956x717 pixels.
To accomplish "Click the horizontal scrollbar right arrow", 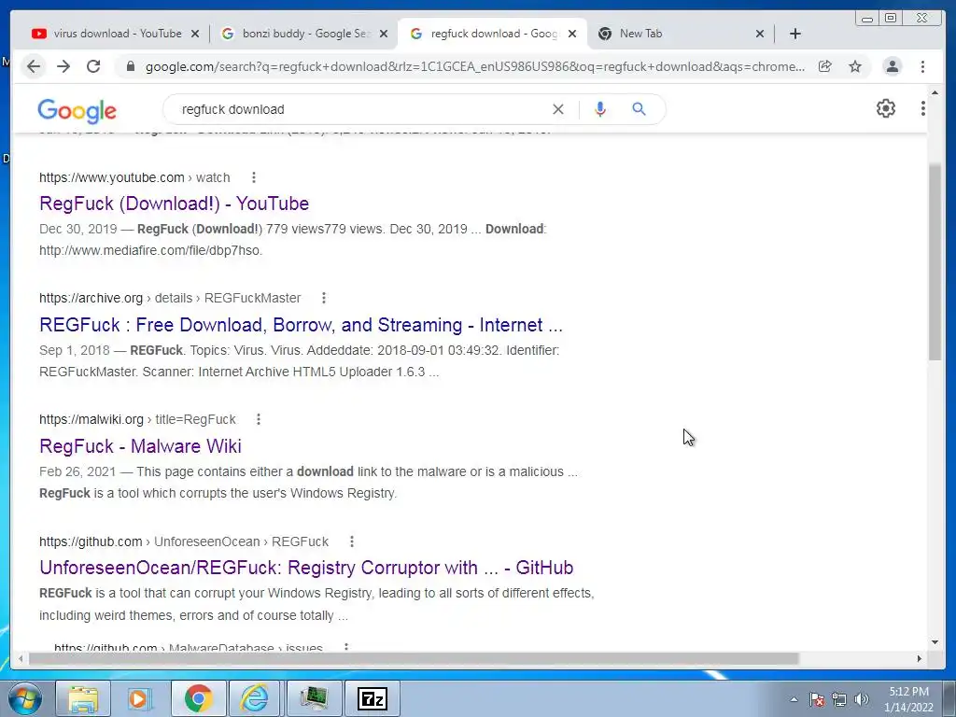I will [x=920, y=658].
